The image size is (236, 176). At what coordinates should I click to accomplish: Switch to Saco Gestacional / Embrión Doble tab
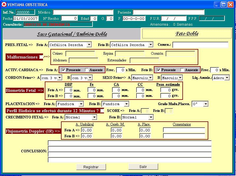pos(72,34)
